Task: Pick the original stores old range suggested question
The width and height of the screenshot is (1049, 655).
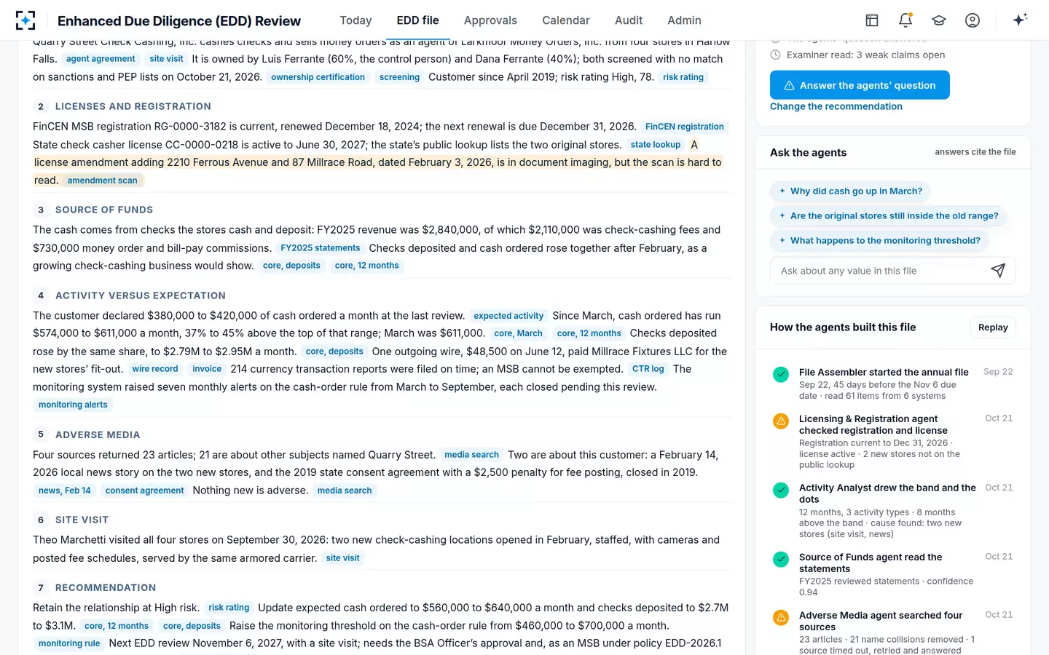Action: click(x=888, y=216)
